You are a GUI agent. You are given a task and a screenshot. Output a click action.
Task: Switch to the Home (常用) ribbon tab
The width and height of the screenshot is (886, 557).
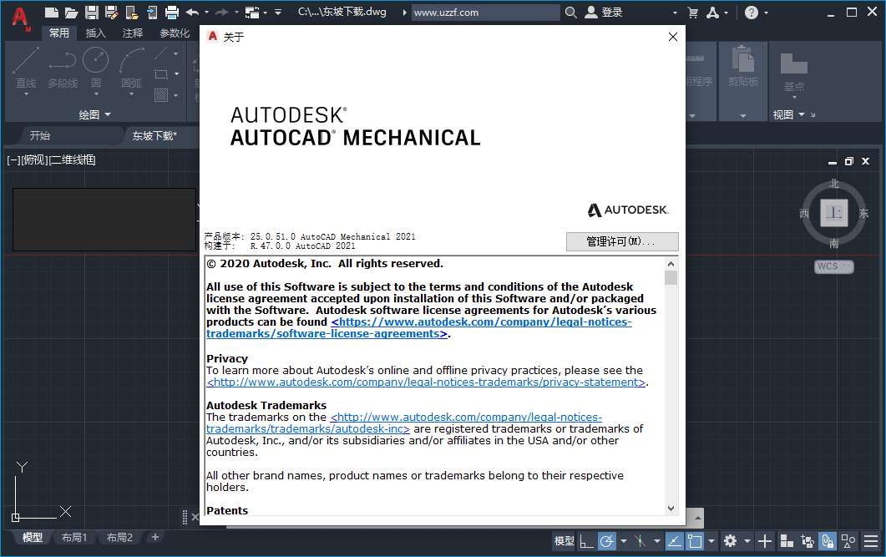[58, 33]
